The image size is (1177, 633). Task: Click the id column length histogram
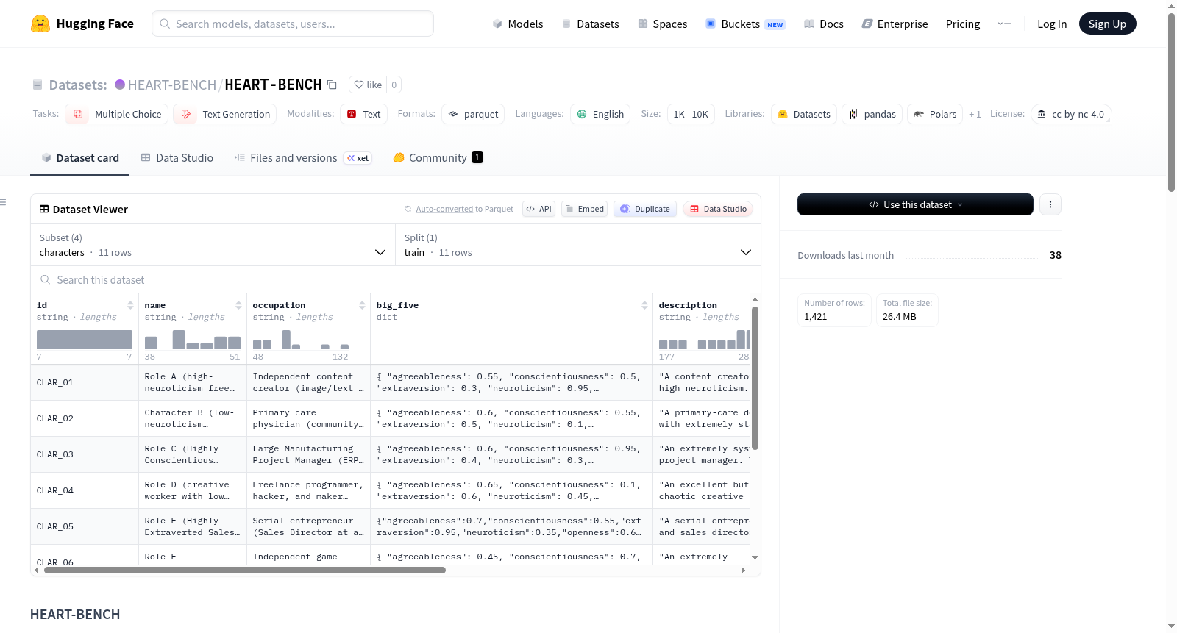coord(85,340)
